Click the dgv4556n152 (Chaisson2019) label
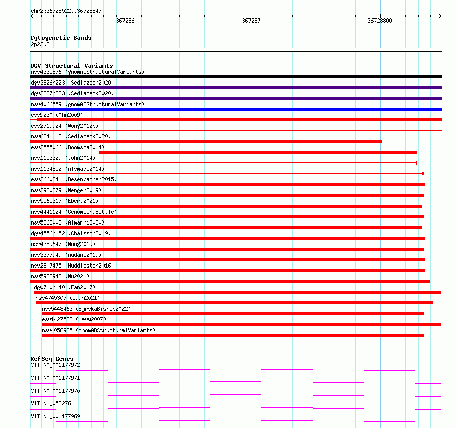Screen dimensions: 456x428 (71, 233)
